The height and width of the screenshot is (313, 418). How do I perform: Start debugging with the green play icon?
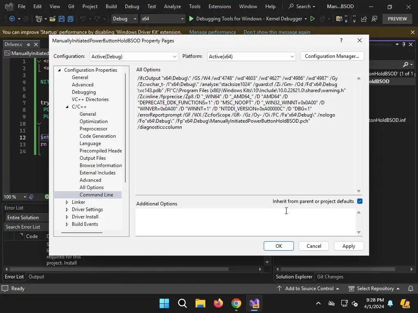tap(191, 19)
